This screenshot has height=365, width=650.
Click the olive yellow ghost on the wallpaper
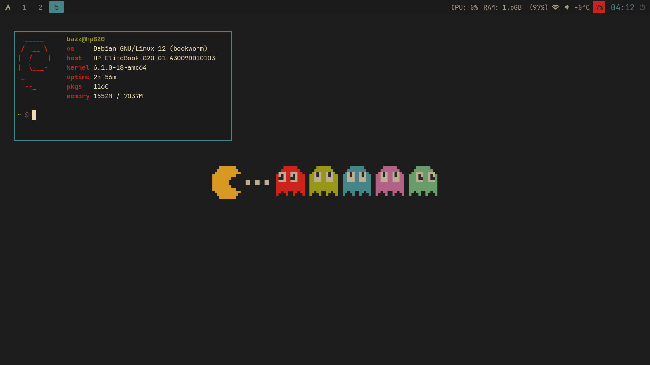324,181
